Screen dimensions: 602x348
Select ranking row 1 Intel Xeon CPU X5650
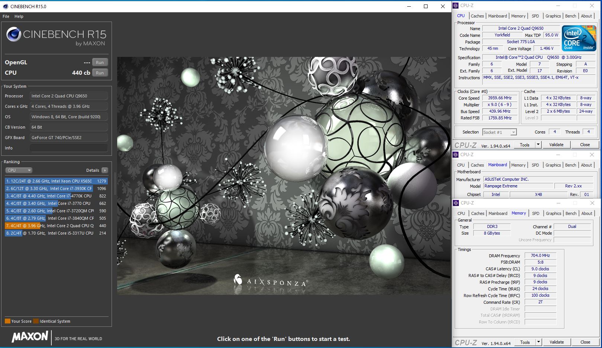[56, 181]
